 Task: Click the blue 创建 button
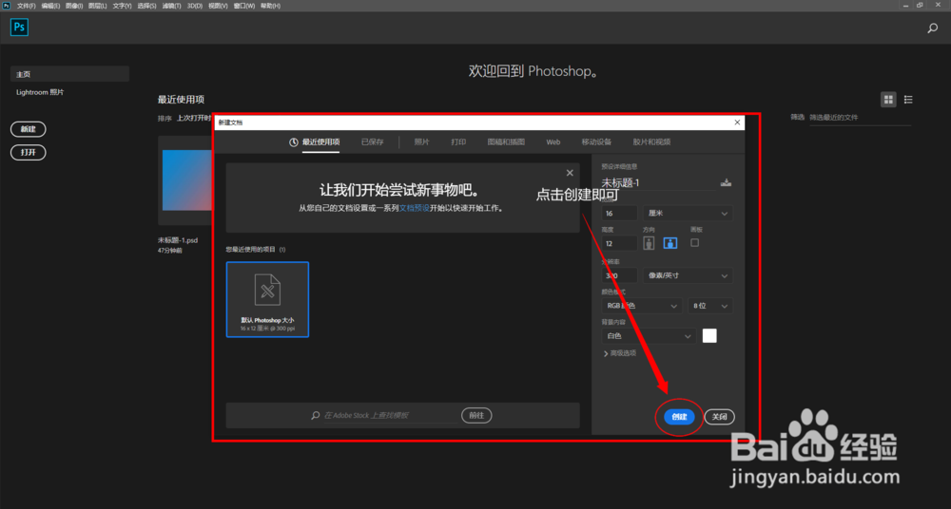tap(679, 417)
